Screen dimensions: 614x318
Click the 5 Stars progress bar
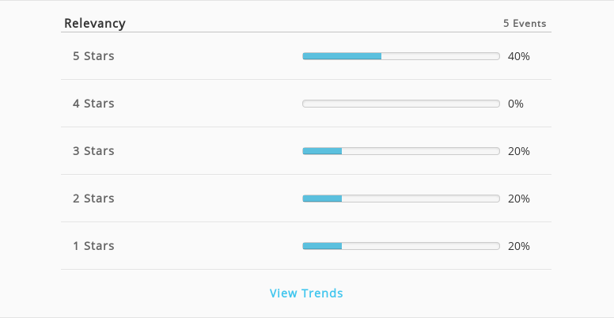pos(401,56)
